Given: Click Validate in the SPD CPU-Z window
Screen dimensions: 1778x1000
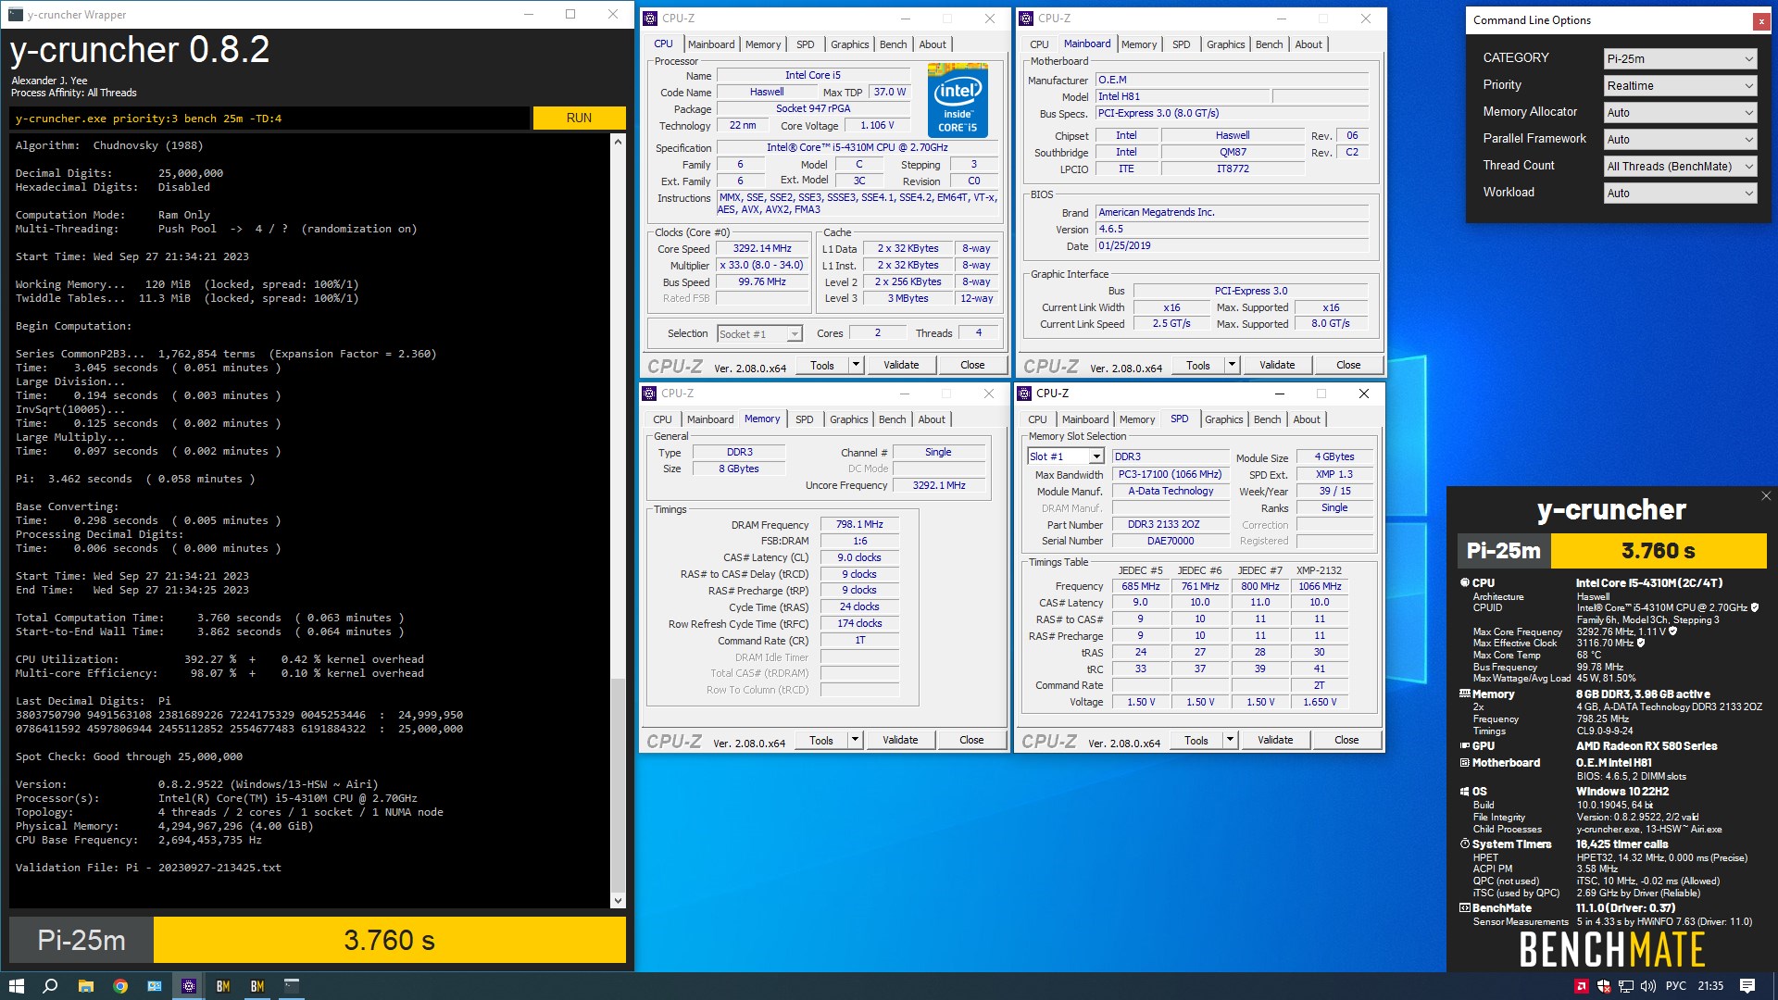Looking at the screenshot, I should 1275,740.
